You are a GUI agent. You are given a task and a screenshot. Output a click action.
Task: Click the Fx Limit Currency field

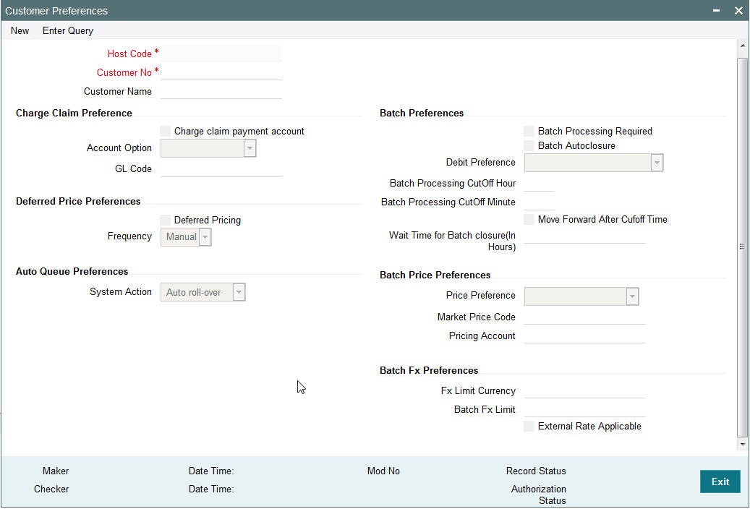[x=585, y=390]
